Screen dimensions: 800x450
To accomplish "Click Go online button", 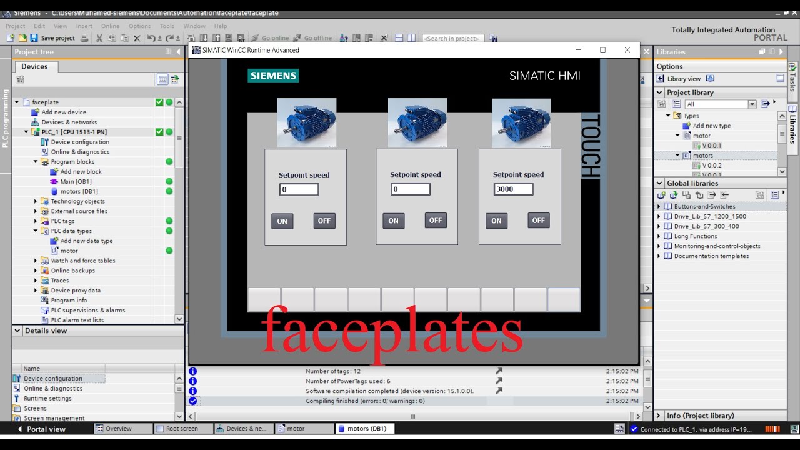I will (270, 38).
